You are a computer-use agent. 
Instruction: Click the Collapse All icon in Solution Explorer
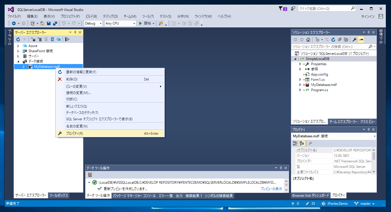coord(340,40)
